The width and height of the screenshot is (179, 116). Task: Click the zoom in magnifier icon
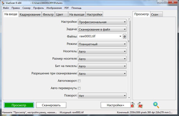[x=156, y=105]
